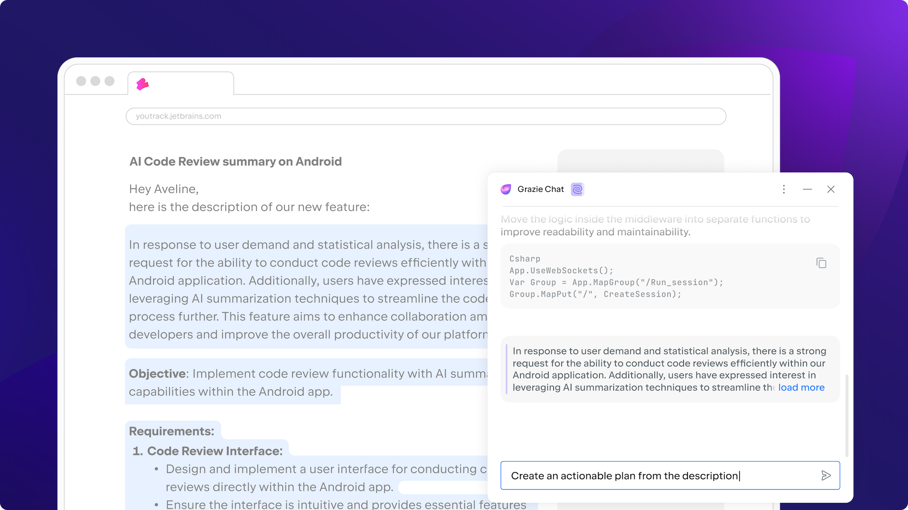Open the Grazie Chat three-dot options menu
Image resolution: width=908 pixels, height=510 pixels.
[x=784, y=189]
